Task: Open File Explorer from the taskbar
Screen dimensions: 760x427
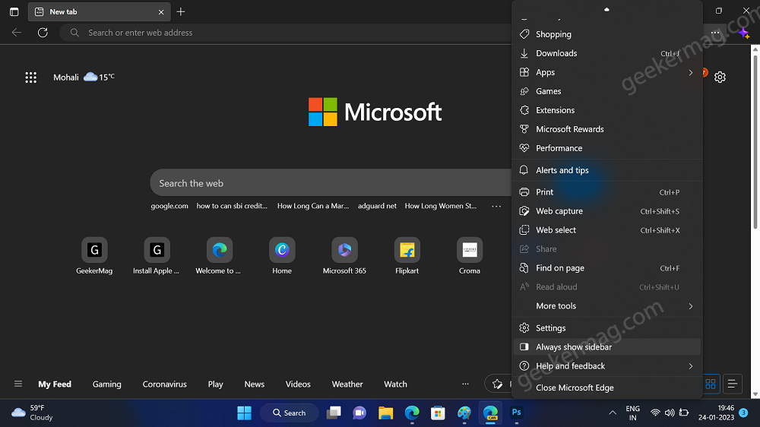Action: (x=386, y=413)
